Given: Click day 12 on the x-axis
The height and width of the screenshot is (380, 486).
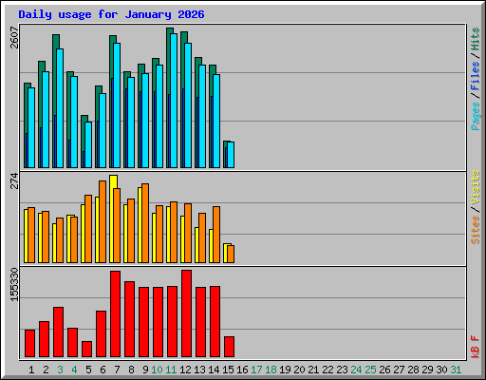Looking at the screenshot, I should point(185,370).
